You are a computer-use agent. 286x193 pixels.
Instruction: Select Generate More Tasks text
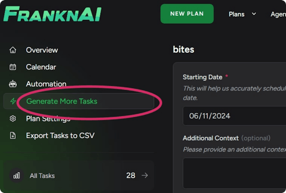(61, 102)
